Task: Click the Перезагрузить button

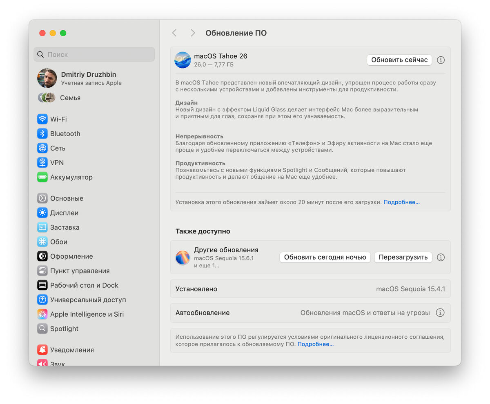Action: pos(403,257)
